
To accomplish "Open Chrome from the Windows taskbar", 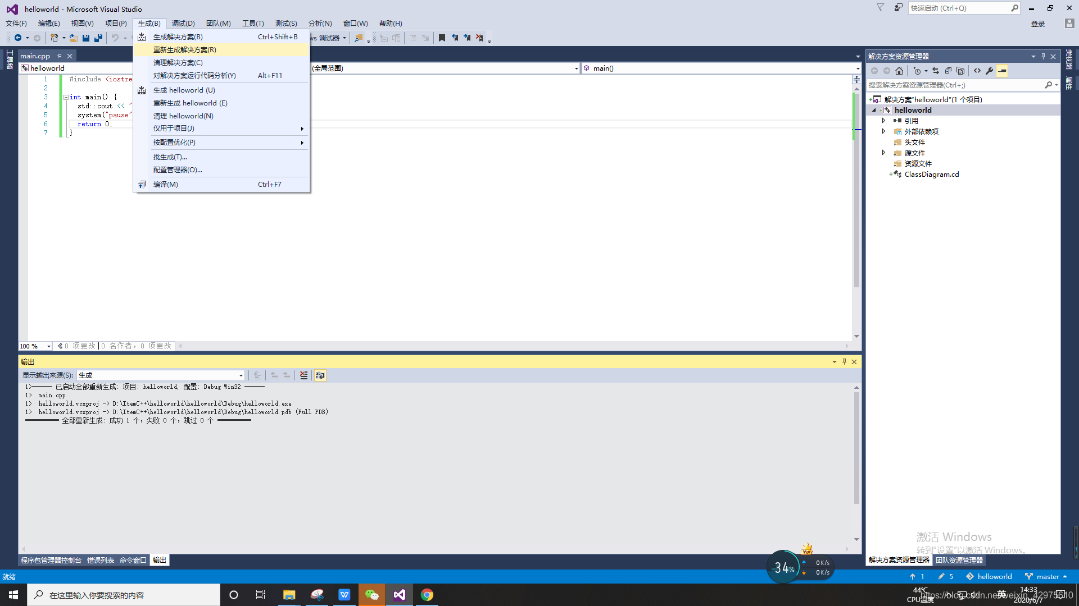I will pos(427,595).
